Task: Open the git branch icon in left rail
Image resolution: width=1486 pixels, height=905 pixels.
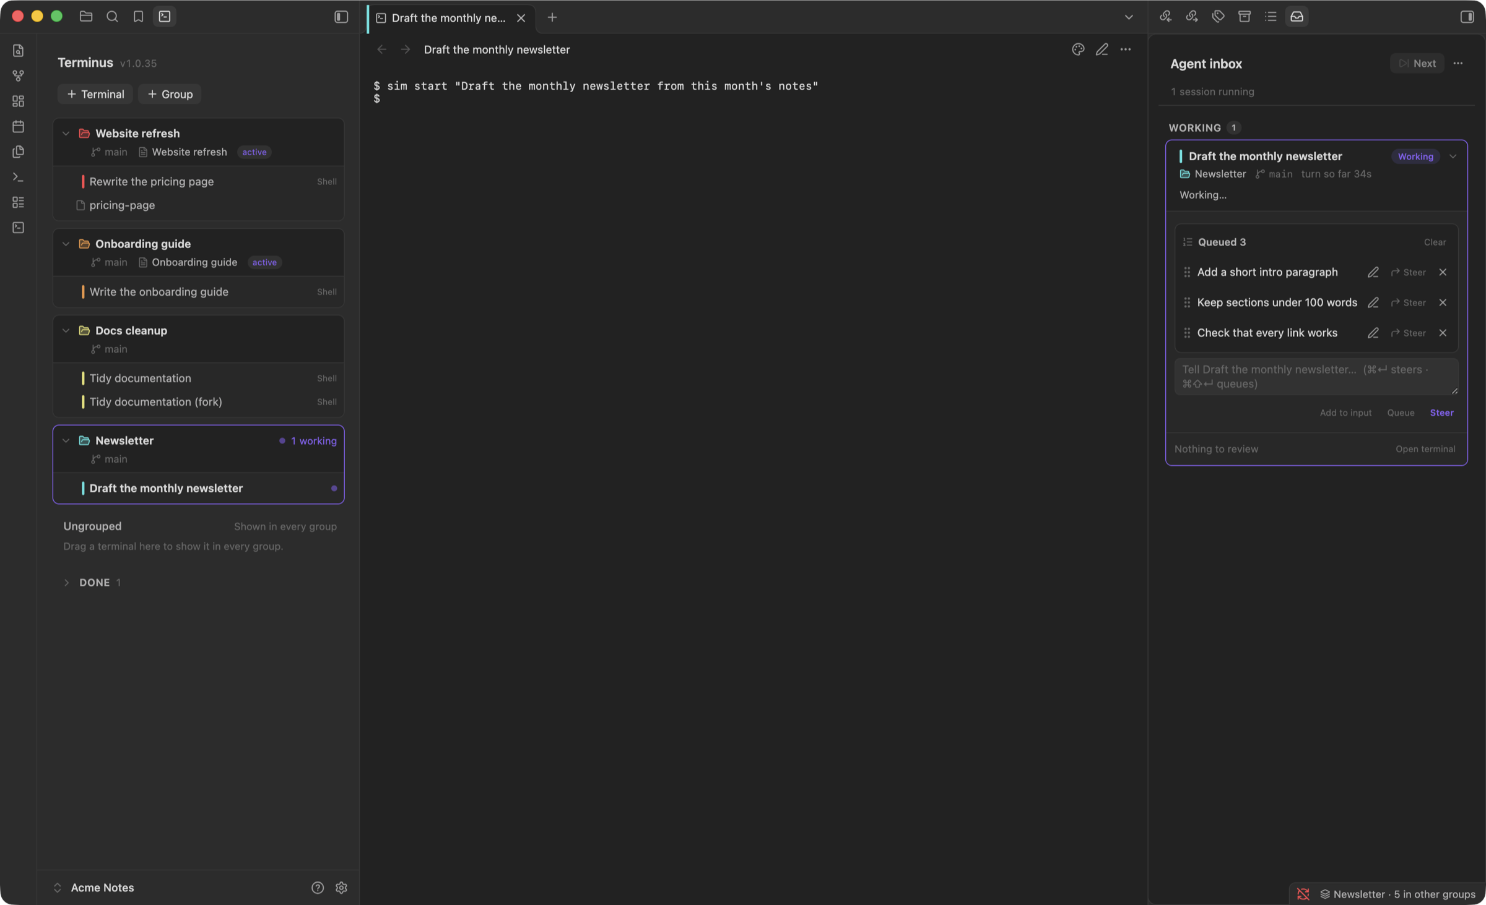Action: pos(19,75)
